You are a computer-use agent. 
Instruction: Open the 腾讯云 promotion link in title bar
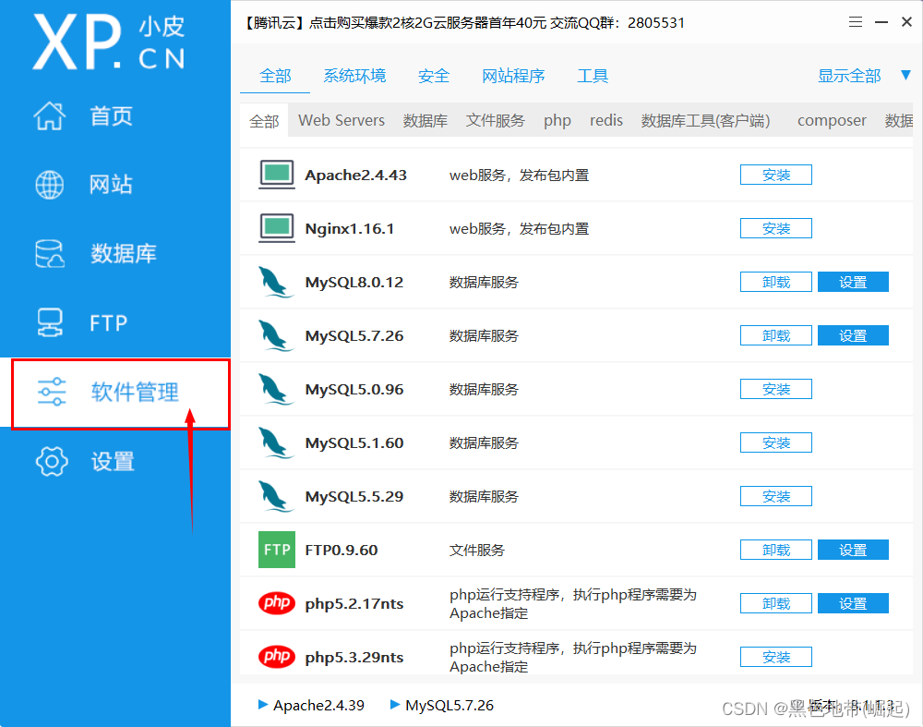pos(462,23)
